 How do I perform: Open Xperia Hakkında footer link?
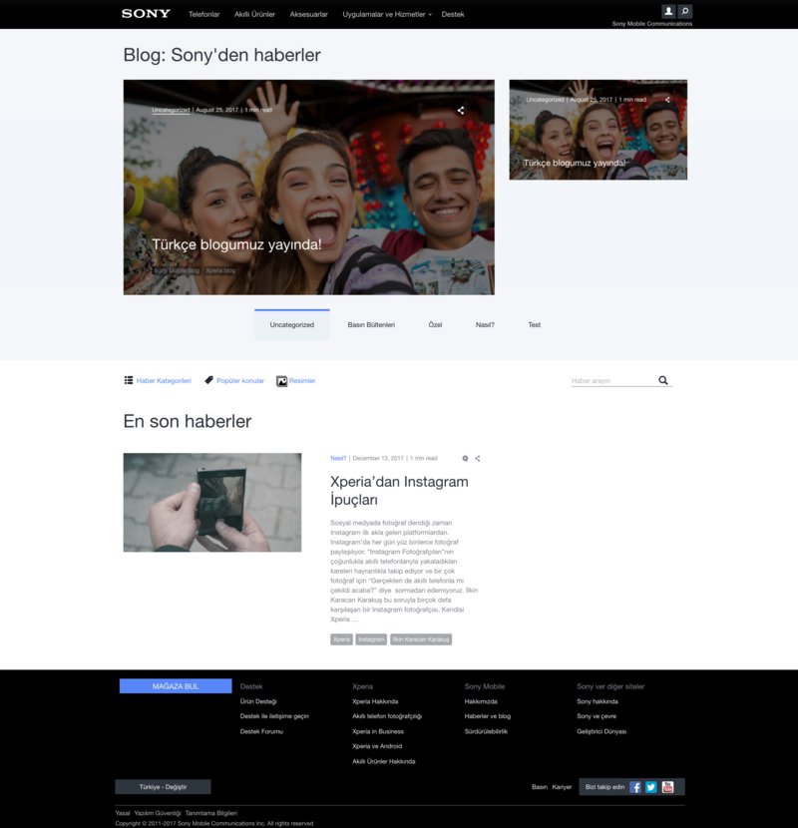pyautogui.click(x=375, y=701)
